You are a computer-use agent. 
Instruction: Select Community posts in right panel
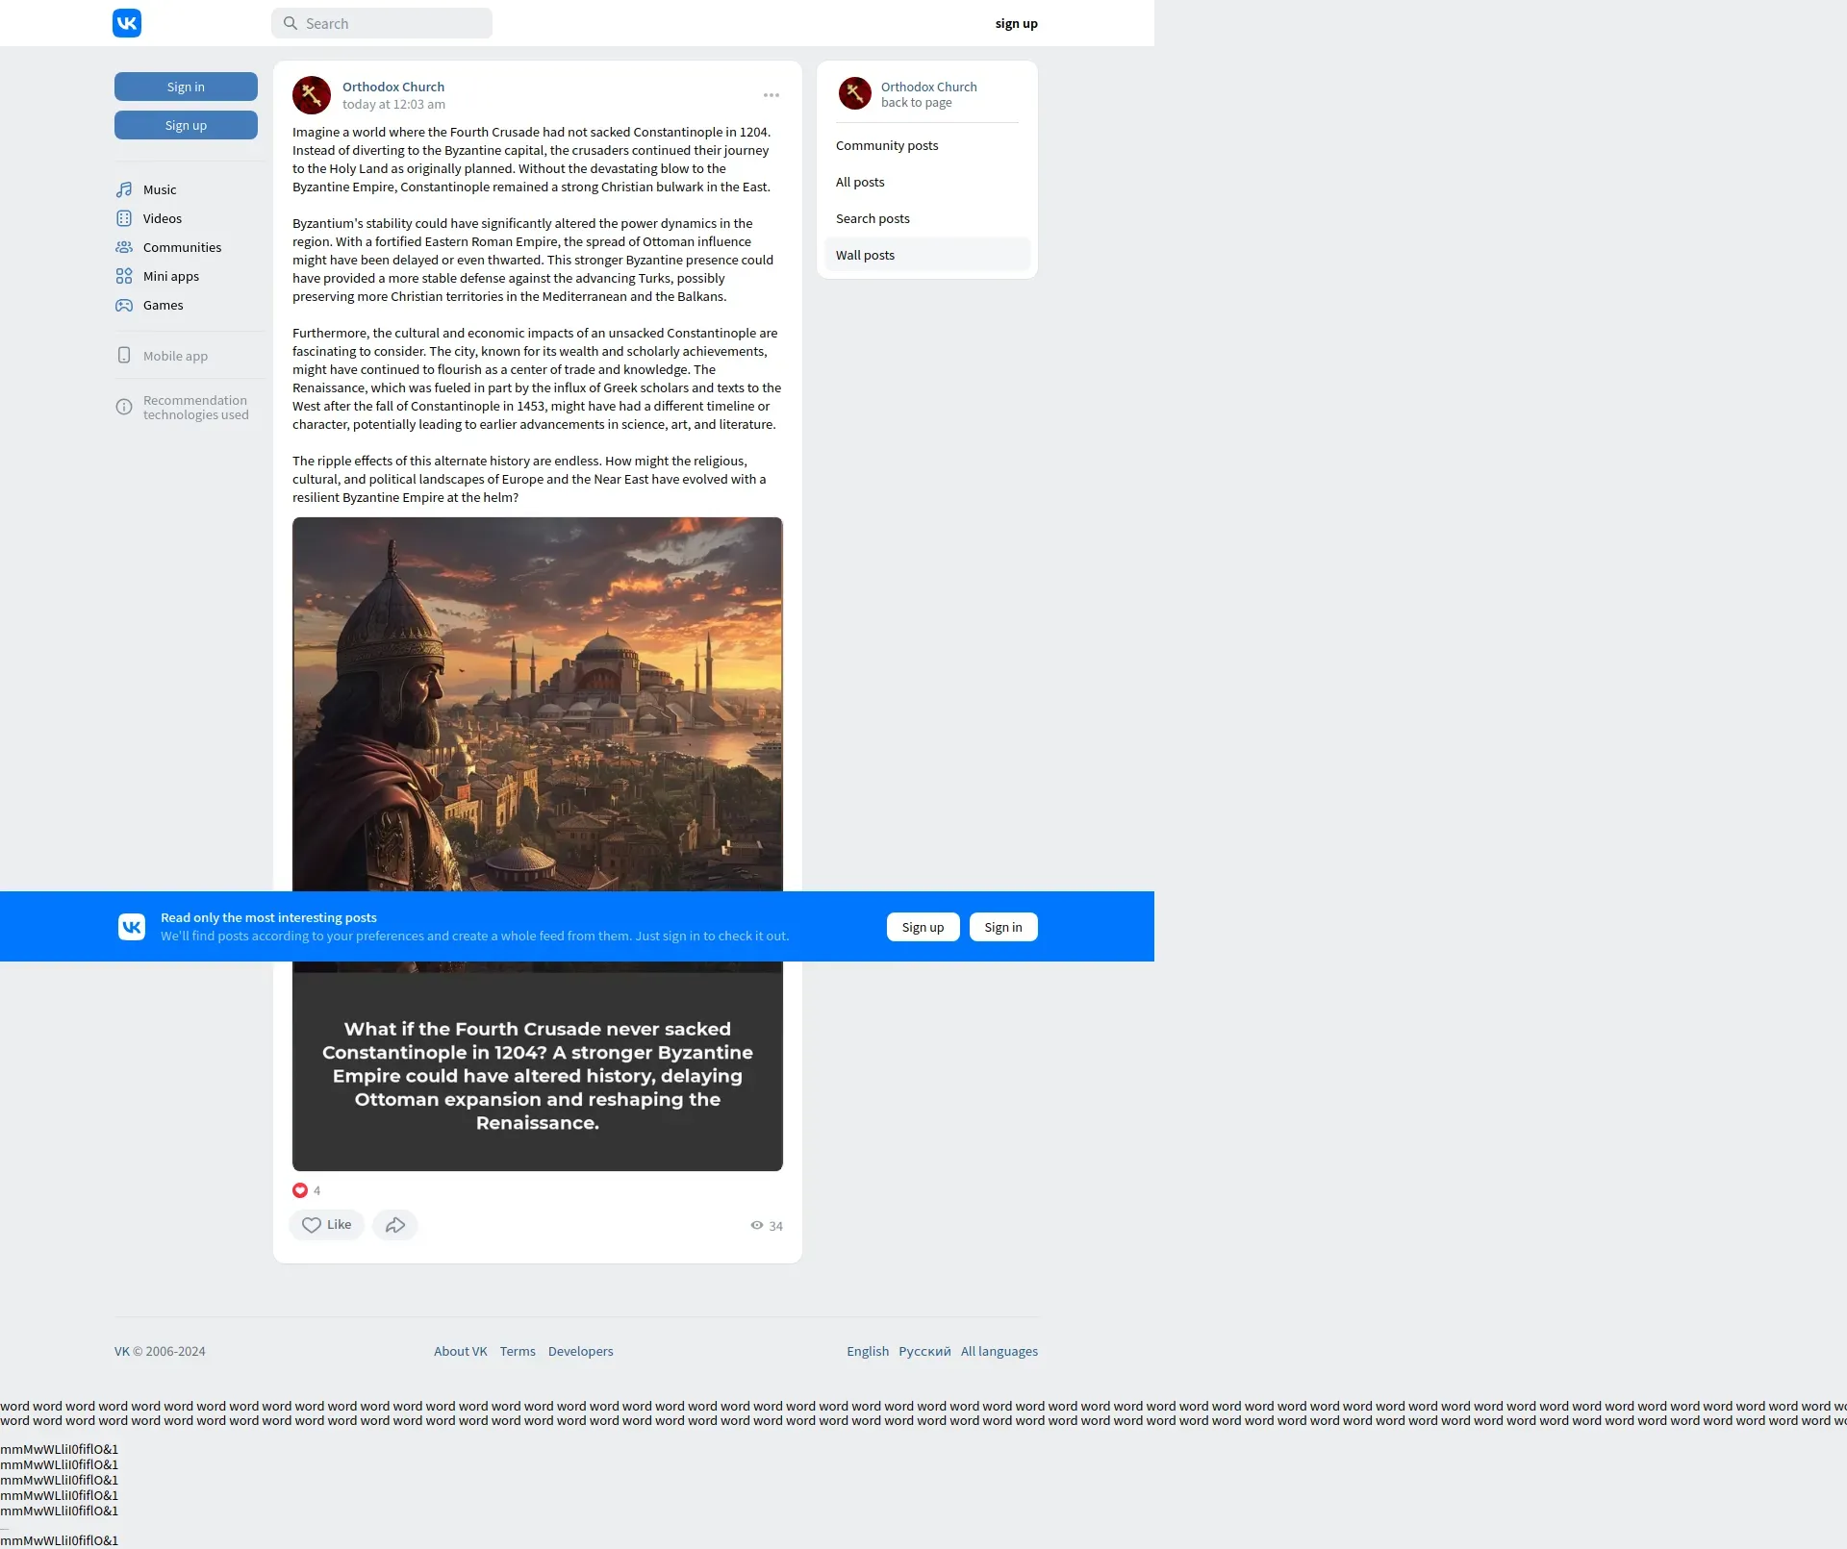tap(887, 146)
